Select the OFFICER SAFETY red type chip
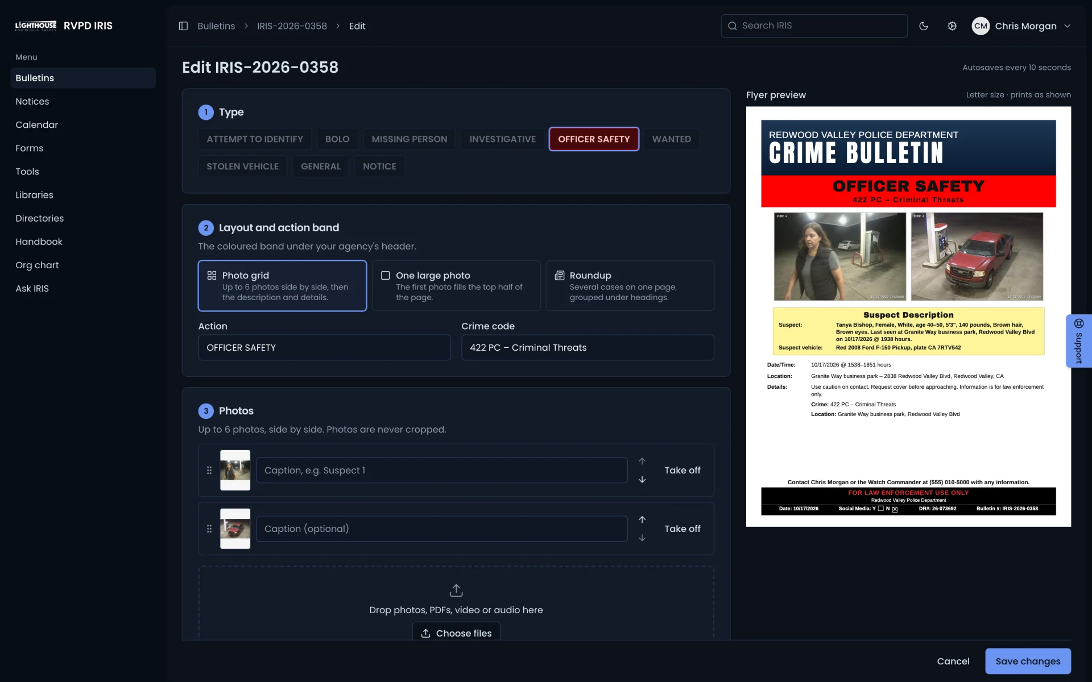This screenshot has width=1092, height=682. pos(594,139)
